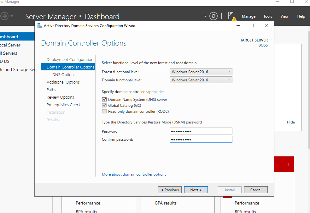Click the DSRM Password field
This screenshot has height=213, width=310.
pos(201,131)
